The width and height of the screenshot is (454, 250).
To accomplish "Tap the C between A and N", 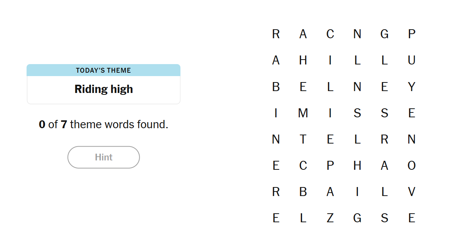I will (330, 34).
